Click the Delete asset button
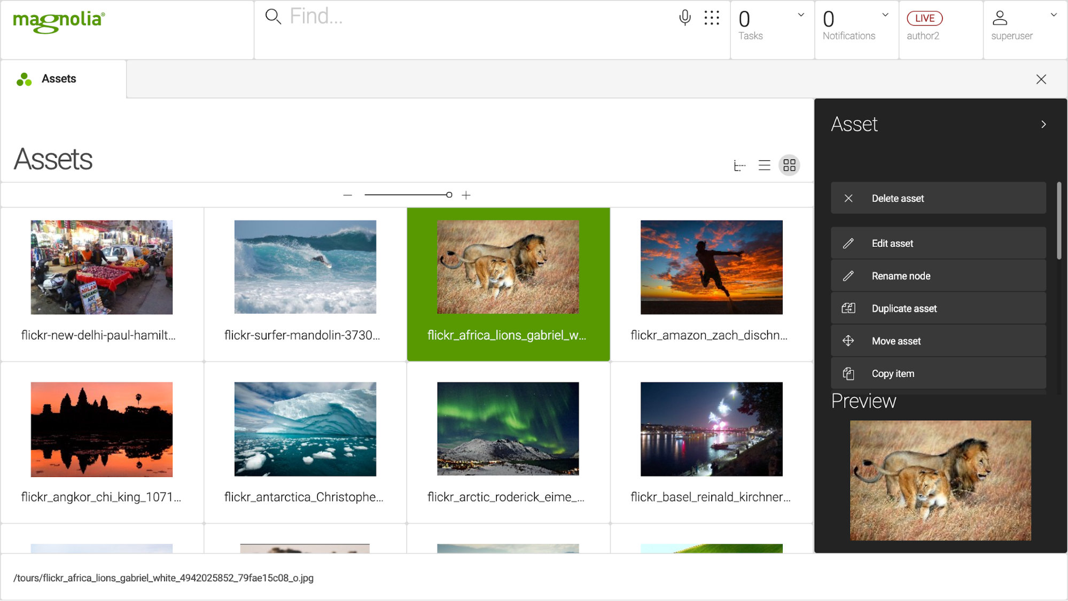The height and width of the screenshot is (601, 1068). tap(938, 198)
